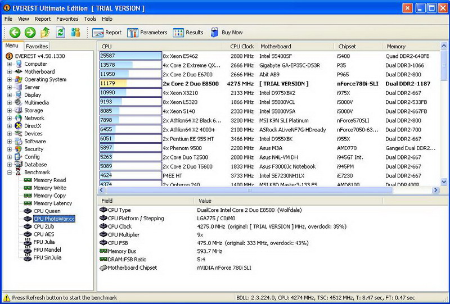Click the Up folder toolbar icon
The width and height of the screenshot is (450, 304).
point(46,33)
